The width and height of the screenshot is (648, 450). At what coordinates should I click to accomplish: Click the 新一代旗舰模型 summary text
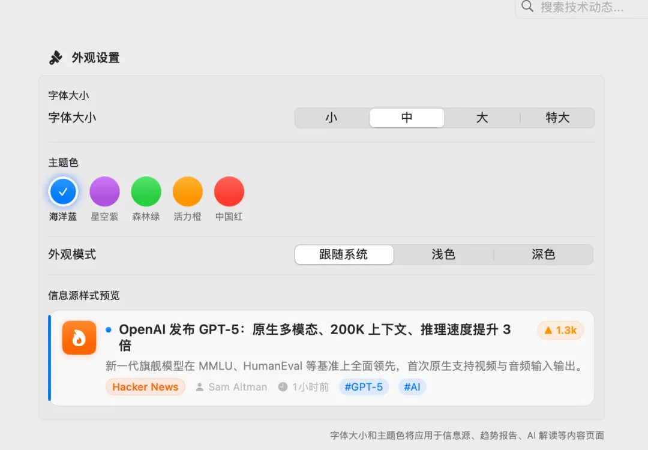point(344,366)
